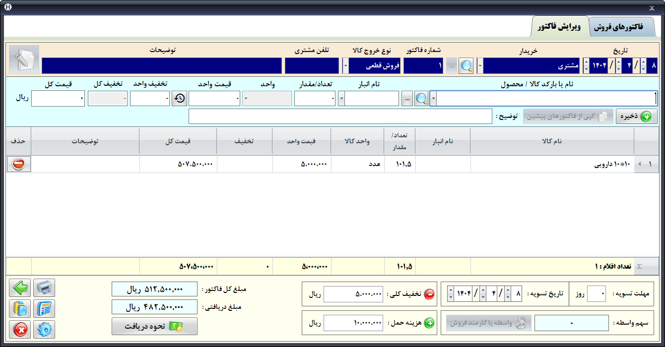
Task: Click the red cancel X icon
Action: (20, 329)
